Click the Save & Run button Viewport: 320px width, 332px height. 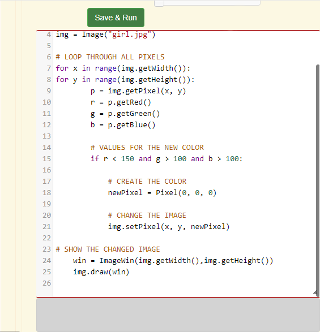pos(116,18)
